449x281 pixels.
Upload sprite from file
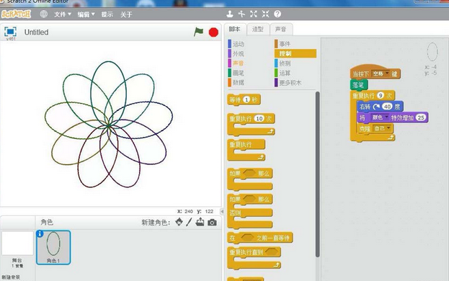tap(200, 222)
